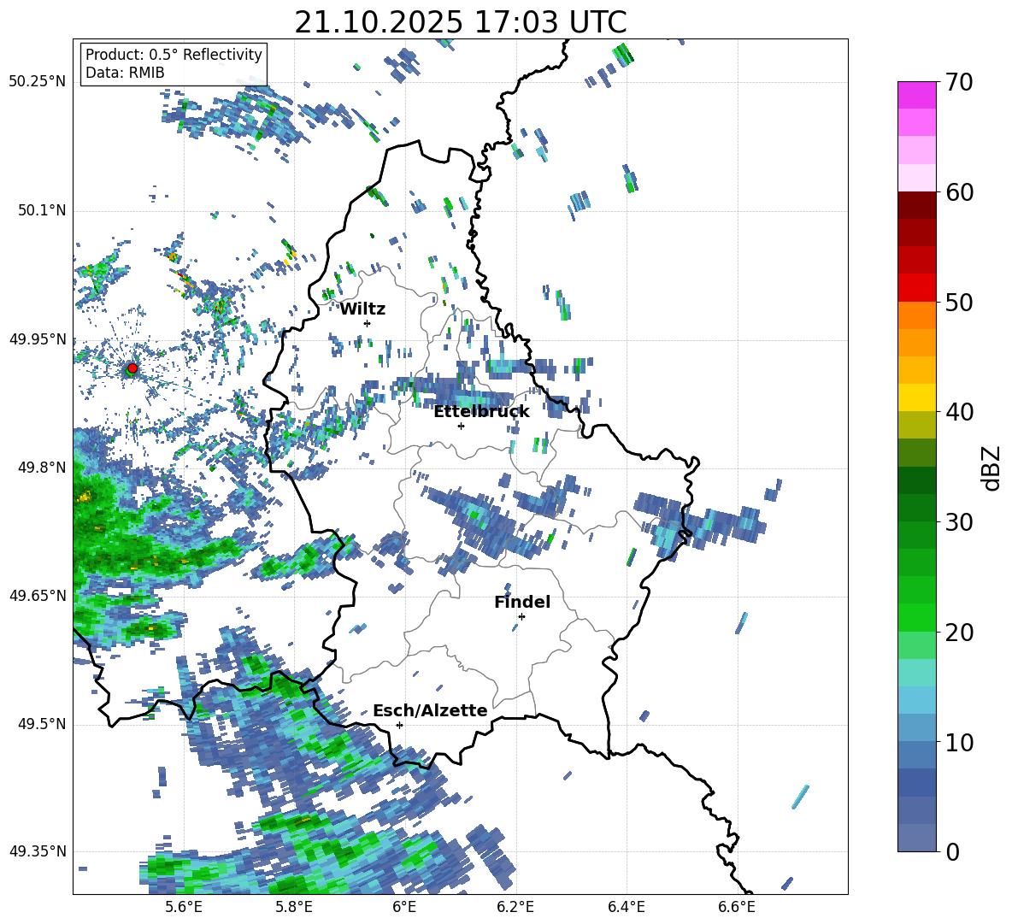This screenshot has height=924, width=1012.
Task: Pick the dark maroon swatch just below 60 dBZ
Action: [916, 204]
